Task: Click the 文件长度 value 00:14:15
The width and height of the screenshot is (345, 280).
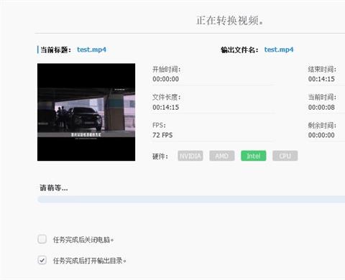Action: 166,107
